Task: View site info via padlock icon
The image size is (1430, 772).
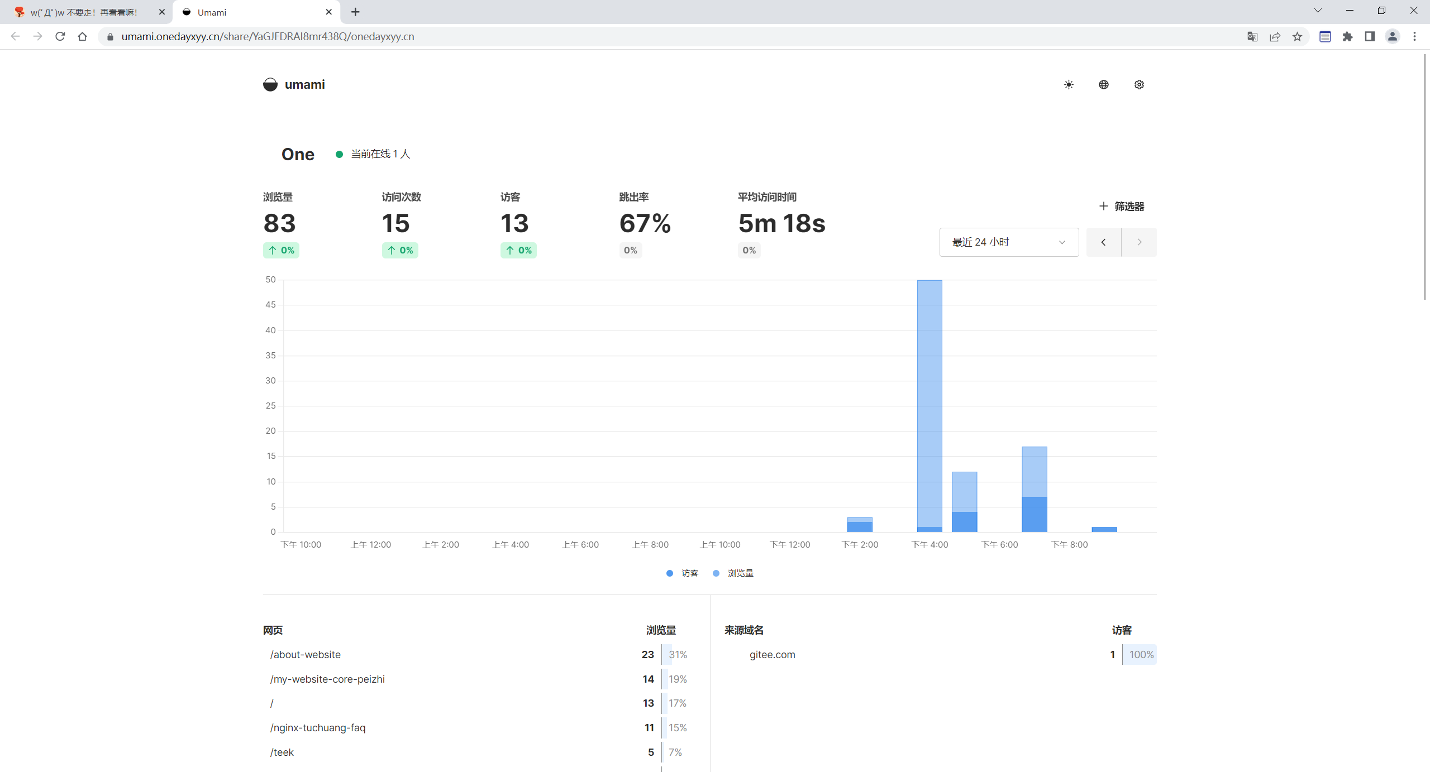Action: 110,36
